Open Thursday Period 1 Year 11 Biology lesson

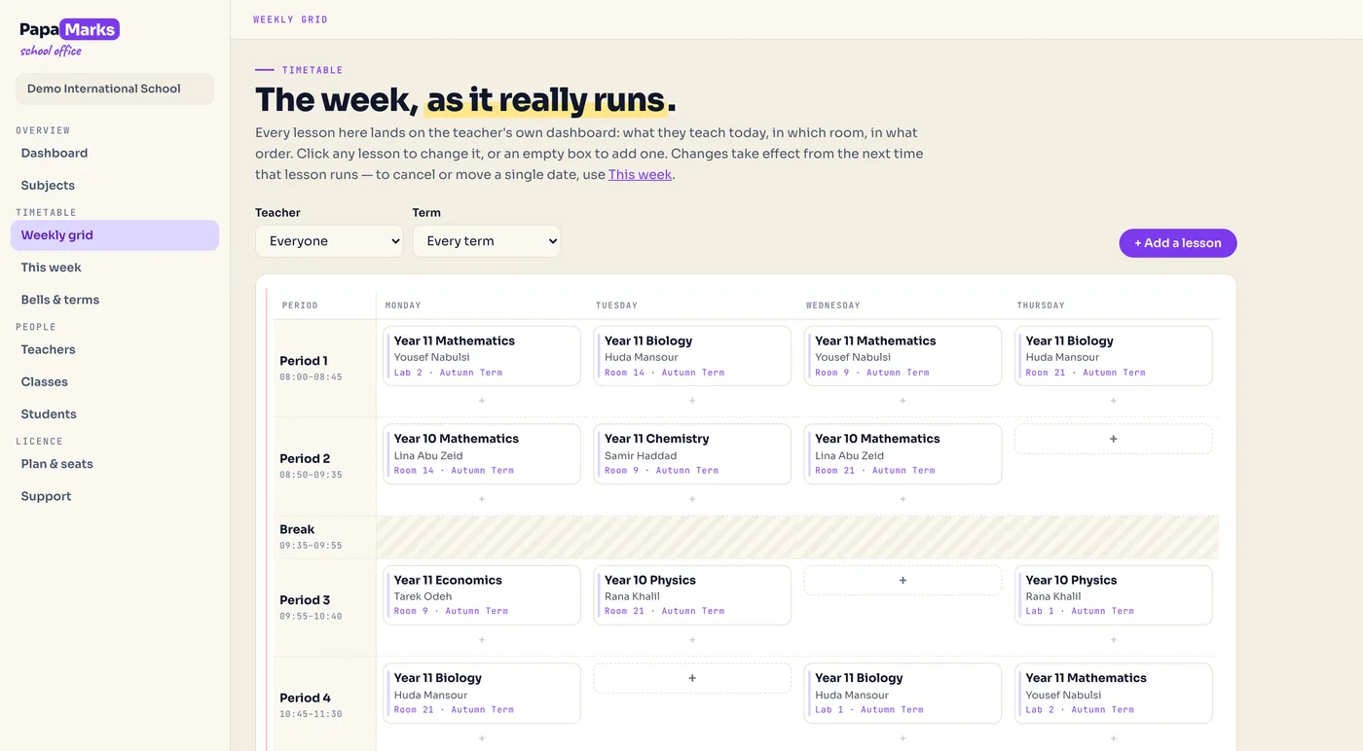[x=1114, y=356]
